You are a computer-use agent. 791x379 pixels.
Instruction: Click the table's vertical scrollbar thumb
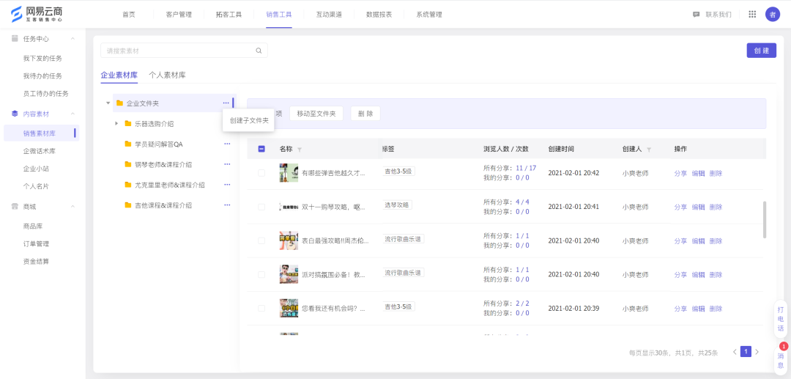[x=765, y=219]
